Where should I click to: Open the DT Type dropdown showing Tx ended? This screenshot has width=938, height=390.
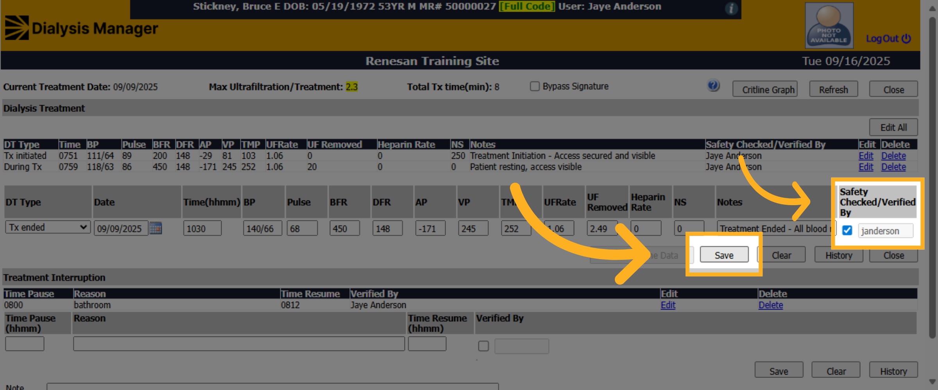pos(48,227)
